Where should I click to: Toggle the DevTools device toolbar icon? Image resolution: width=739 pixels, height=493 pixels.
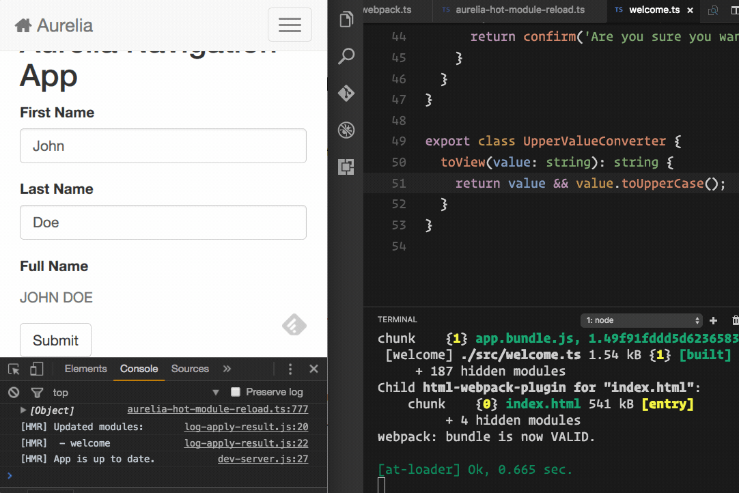36,369
